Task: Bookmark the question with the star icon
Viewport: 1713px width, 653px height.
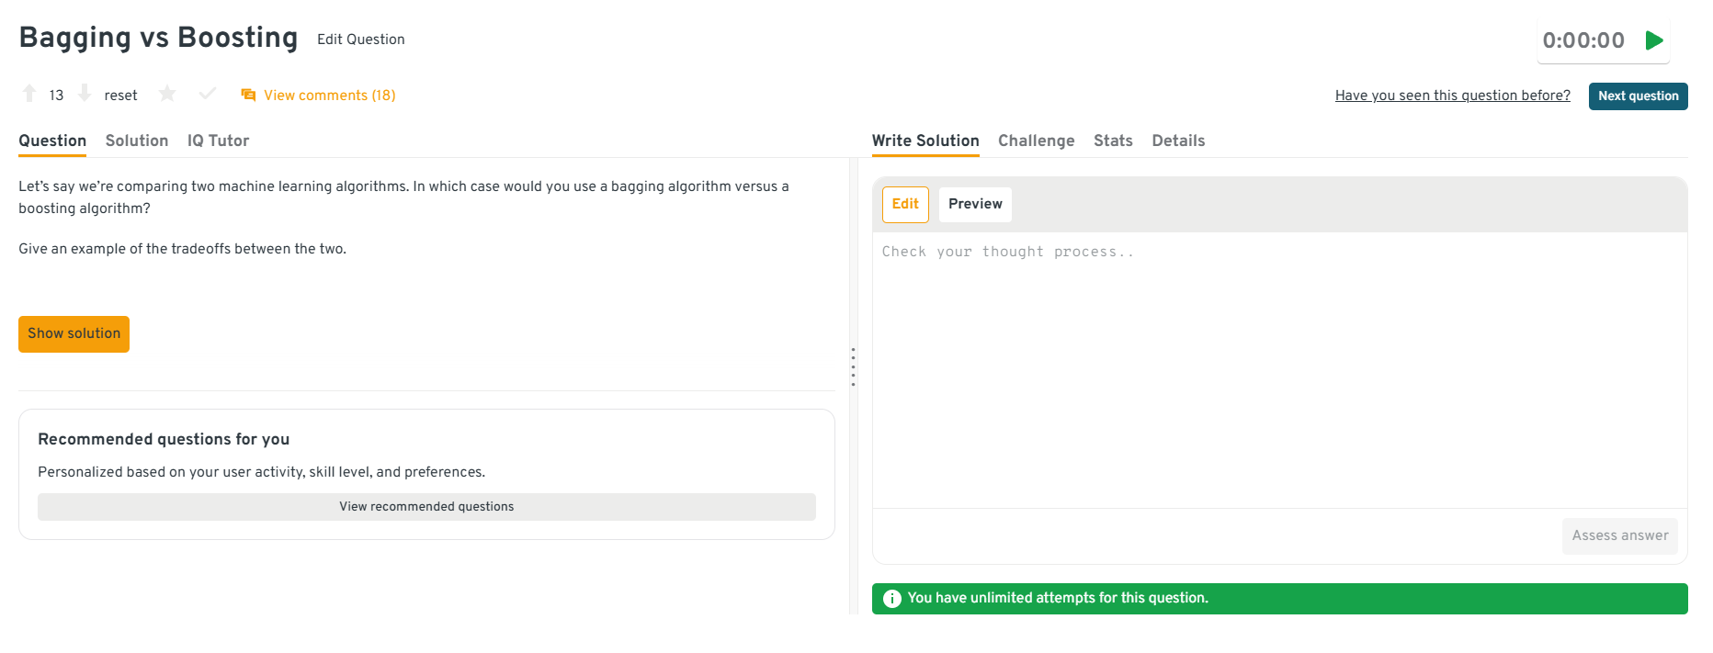Action: (x=167, y=94)
